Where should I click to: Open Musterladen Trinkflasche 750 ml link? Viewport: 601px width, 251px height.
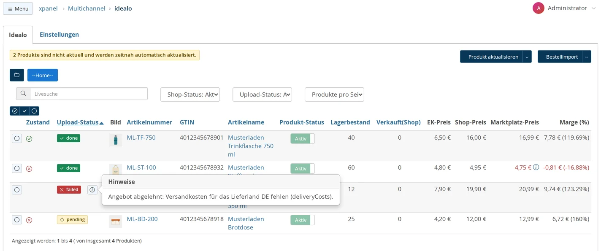tap(251, 146)
